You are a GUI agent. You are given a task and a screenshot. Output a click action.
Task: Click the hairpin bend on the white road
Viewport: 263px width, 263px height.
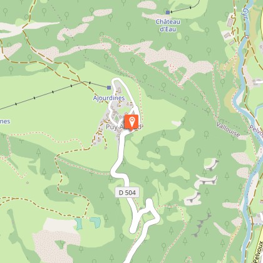(x=149, y=203)
